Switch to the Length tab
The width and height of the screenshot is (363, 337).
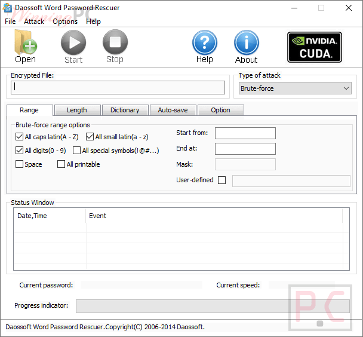[77, 110]
